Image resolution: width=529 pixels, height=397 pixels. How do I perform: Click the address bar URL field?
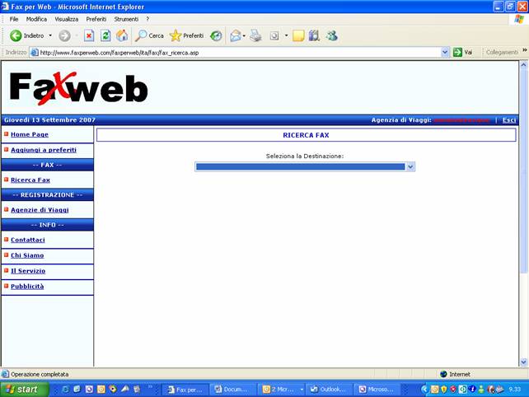point(236,53)
